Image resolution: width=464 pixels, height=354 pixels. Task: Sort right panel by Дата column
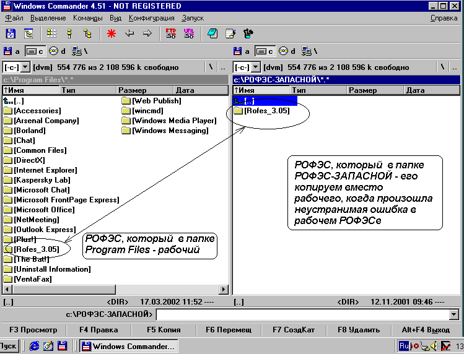(x=431, y=90)
